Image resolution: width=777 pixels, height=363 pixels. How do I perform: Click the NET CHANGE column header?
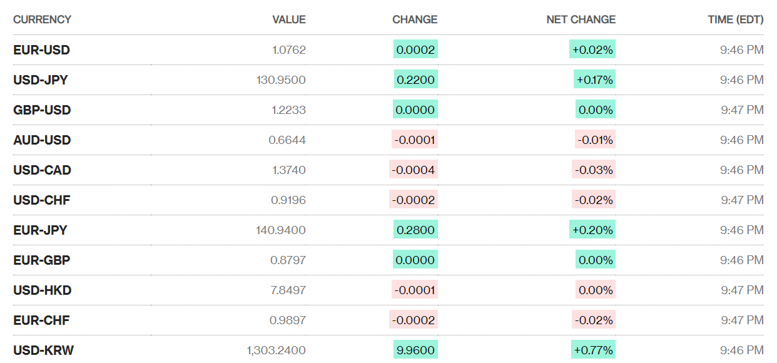(581, 19)
